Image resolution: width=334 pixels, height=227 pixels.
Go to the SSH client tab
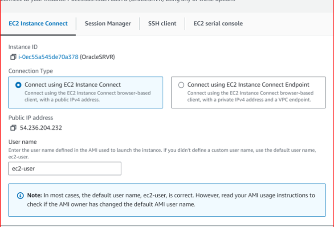coord(162,24)
